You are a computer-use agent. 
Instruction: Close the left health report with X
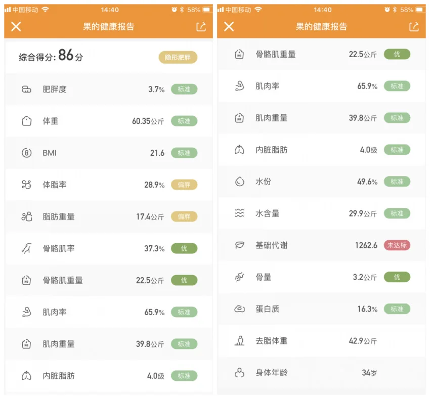16,27
